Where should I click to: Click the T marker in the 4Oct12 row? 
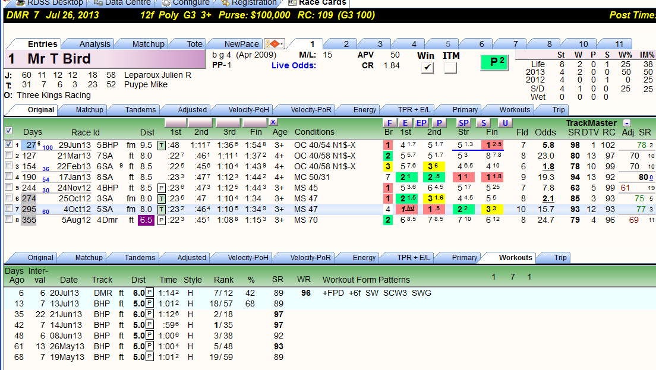pos(161,210)
